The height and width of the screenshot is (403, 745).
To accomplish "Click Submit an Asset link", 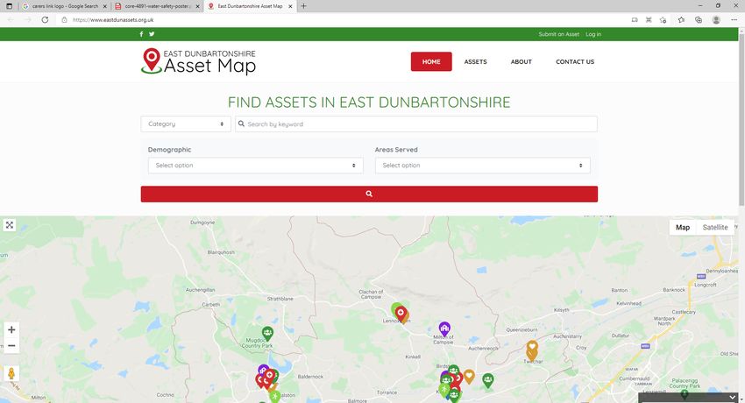I will point(559,34).
